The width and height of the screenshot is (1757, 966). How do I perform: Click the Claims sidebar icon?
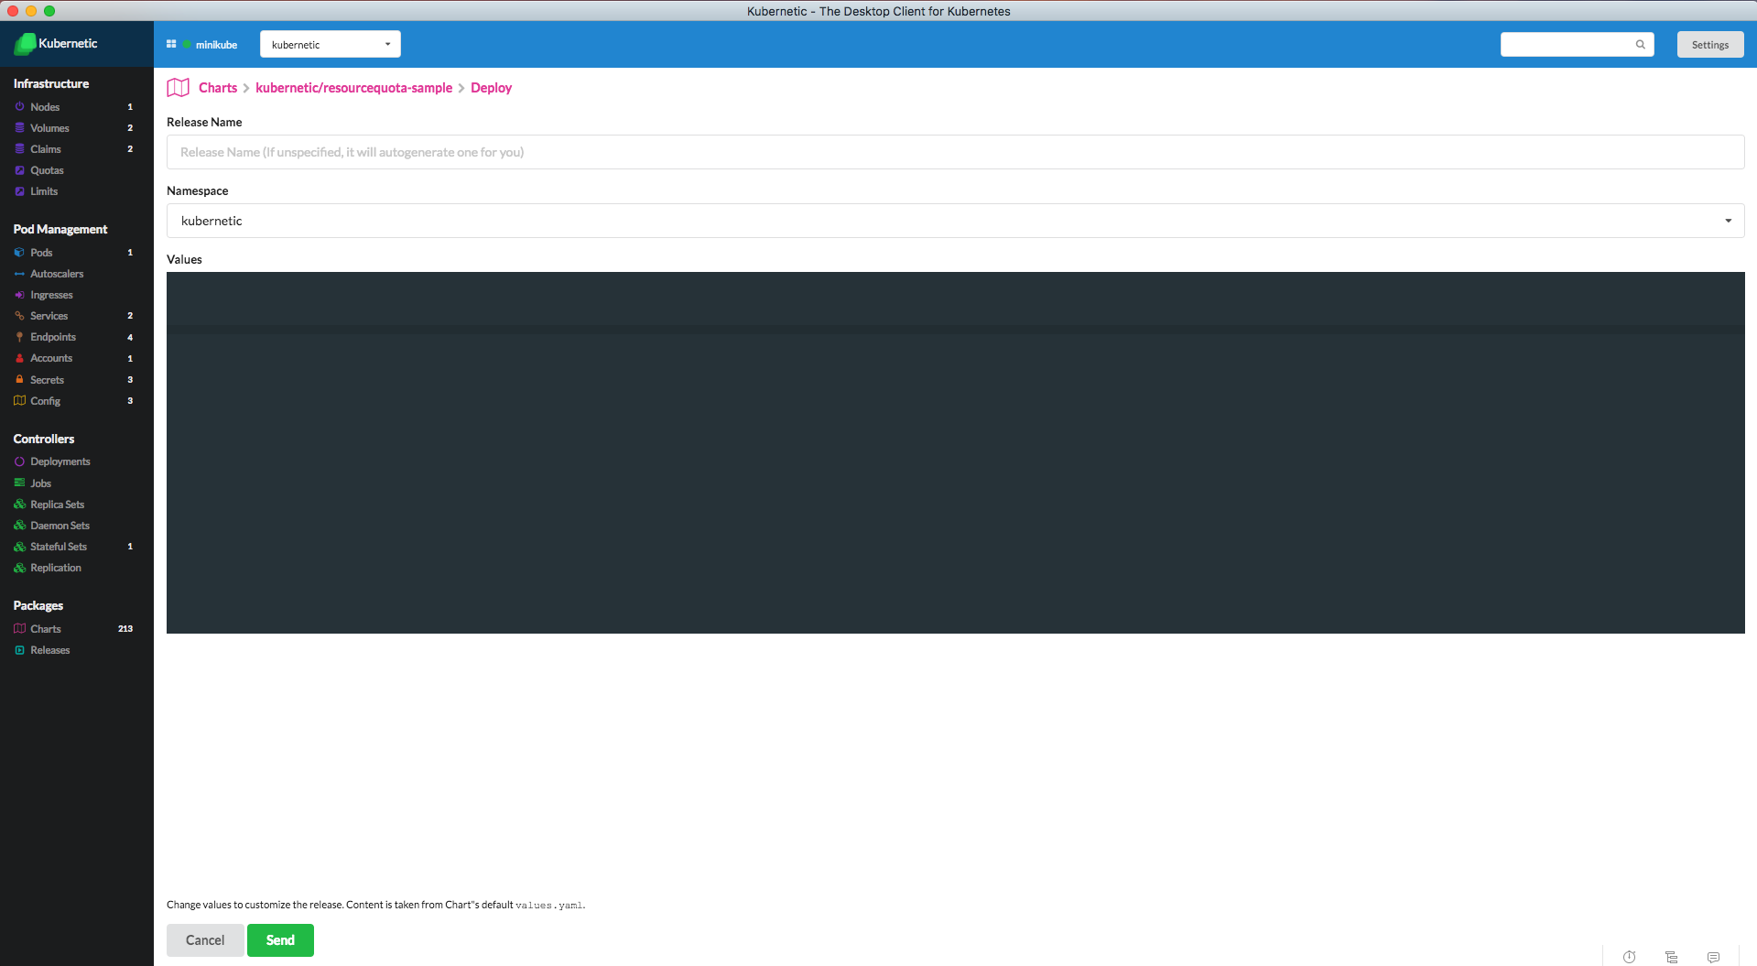(19, 149)
